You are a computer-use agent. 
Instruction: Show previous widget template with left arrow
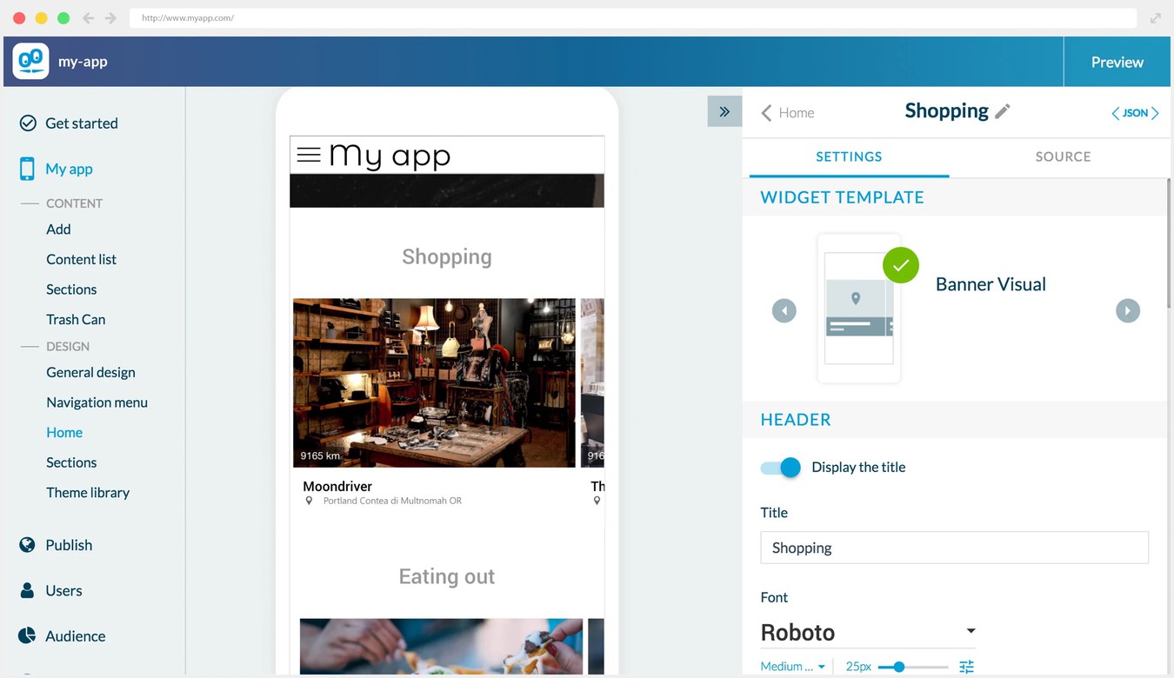(x=784, y=310)
